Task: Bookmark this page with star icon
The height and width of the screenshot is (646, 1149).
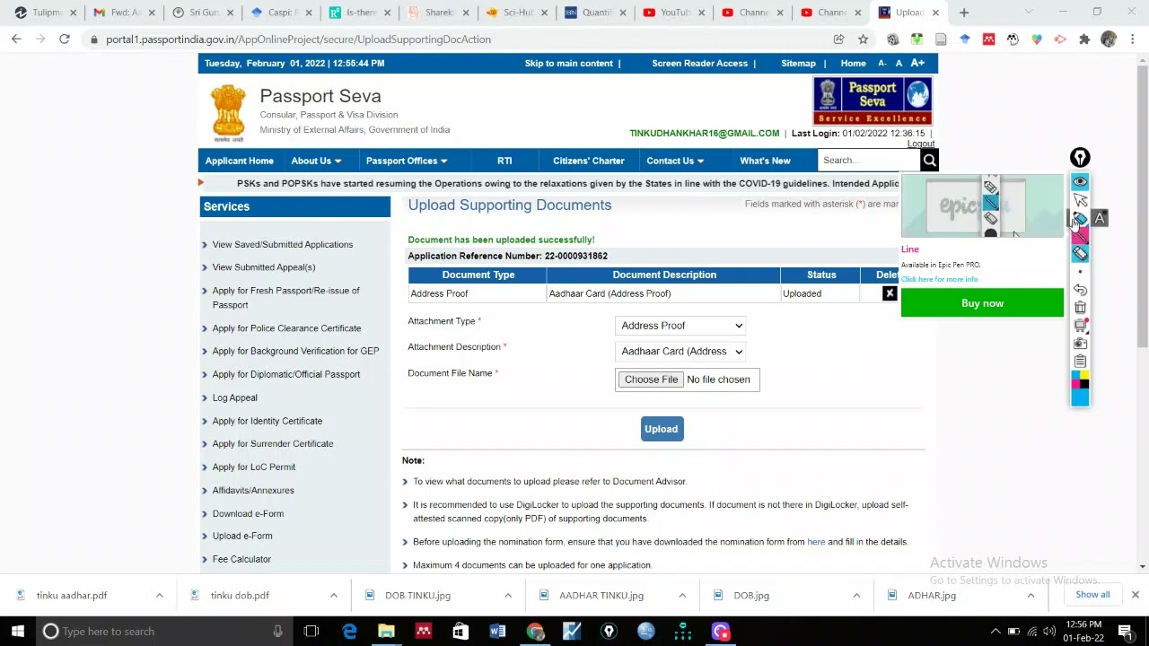Action: click(863, 39)
